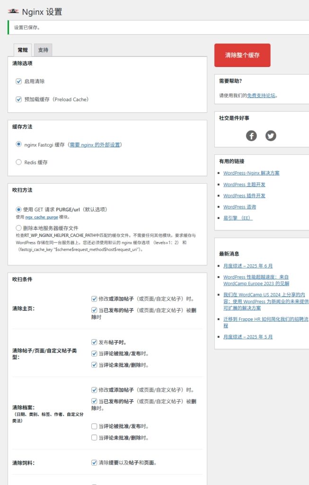Select the Redis 缓存 radio option

pos(18,162)
